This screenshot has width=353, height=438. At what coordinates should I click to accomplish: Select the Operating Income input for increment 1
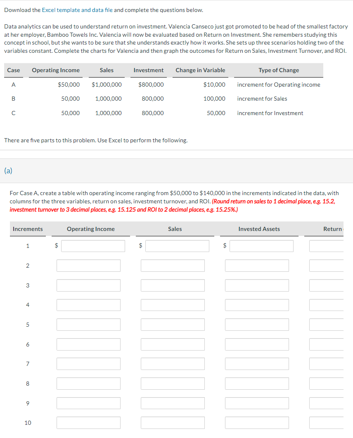[93, 246]
